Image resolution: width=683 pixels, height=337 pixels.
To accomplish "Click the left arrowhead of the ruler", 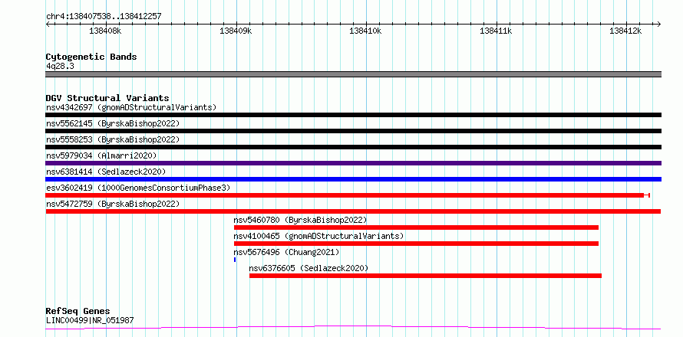I will coord(48,24).
